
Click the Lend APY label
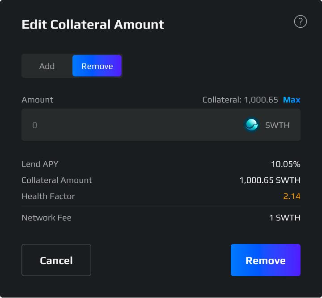click(40, 164)
